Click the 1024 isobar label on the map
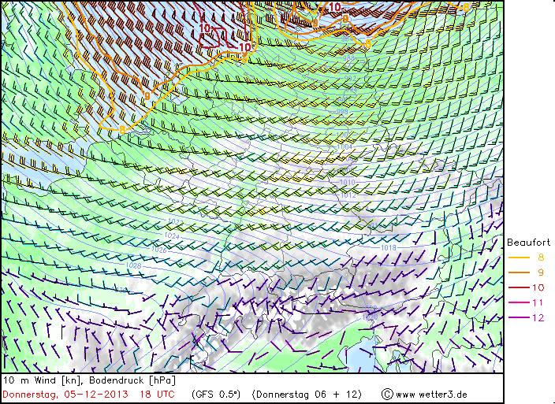This screenshot has width=555, height=404. [x=172, y=236]
